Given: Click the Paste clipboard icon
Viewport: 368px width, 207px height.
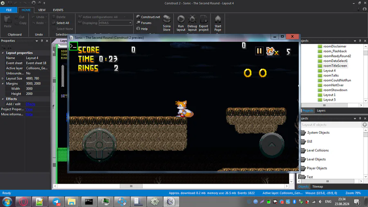Looking at the screenshot, I should 7,20.
